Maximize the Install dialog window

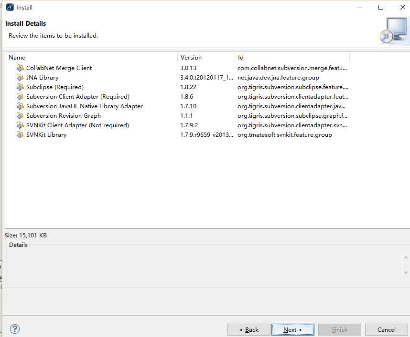click(x=381, y=7)
